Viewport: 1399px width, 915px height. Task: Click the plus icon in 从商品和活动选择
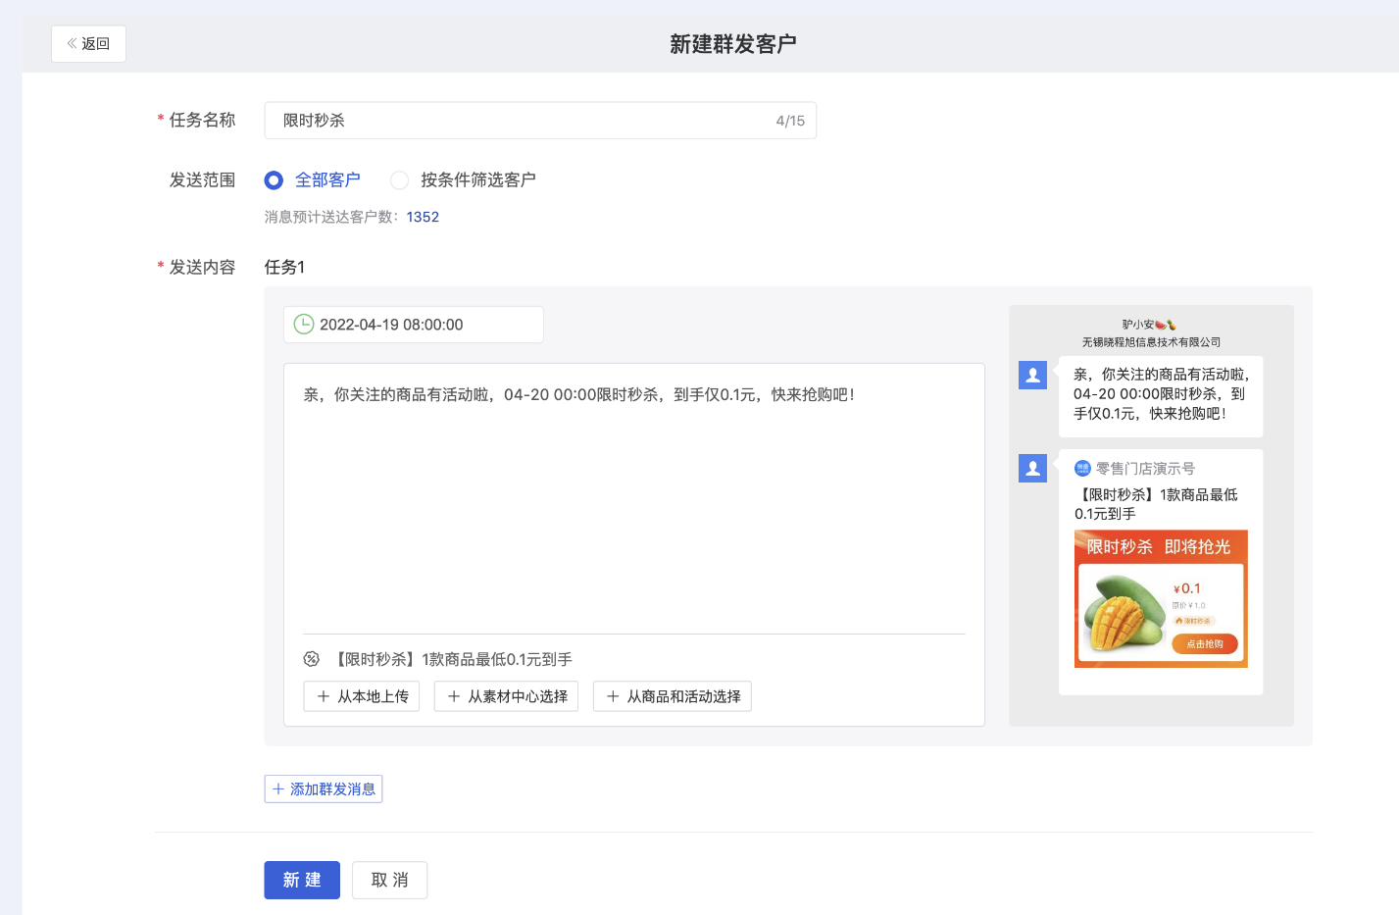click(613, 696)
